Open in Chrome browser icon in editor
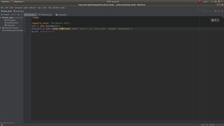The width and height of the screenshot is (224, 126). [x=212, y=20]
